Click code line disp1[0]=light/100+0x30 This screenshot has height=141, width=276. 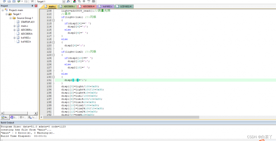[80, 86]
